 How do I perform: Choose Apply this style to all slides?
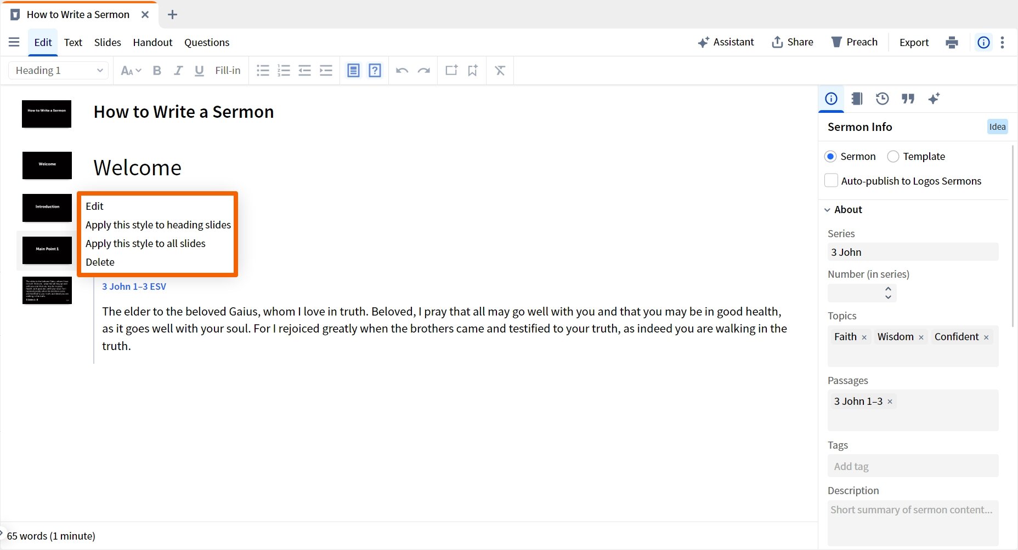pyautogui.click(x=145, y=243)
